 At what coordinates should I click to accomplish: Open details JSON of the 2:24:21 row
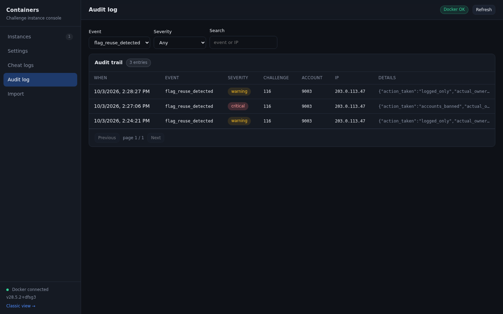tap(434, 121)
